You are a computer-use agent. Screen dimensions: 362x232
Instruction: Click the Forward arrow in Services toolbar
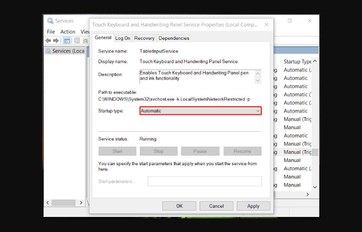point(56,41)
